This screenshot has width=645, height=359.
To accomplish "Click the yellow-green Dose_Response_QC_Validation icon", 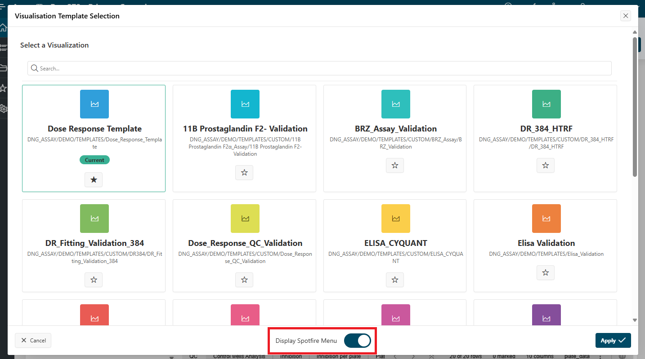I will click(245, 219).
